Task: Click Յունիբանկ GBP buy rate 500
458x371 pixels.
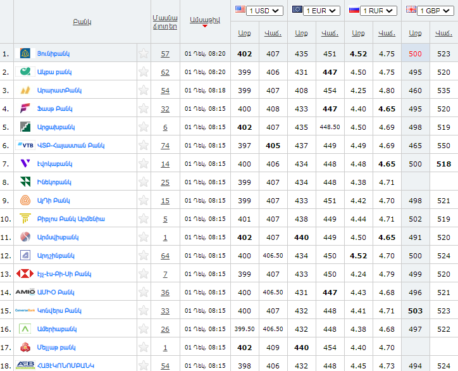Action: click(415, 54)
